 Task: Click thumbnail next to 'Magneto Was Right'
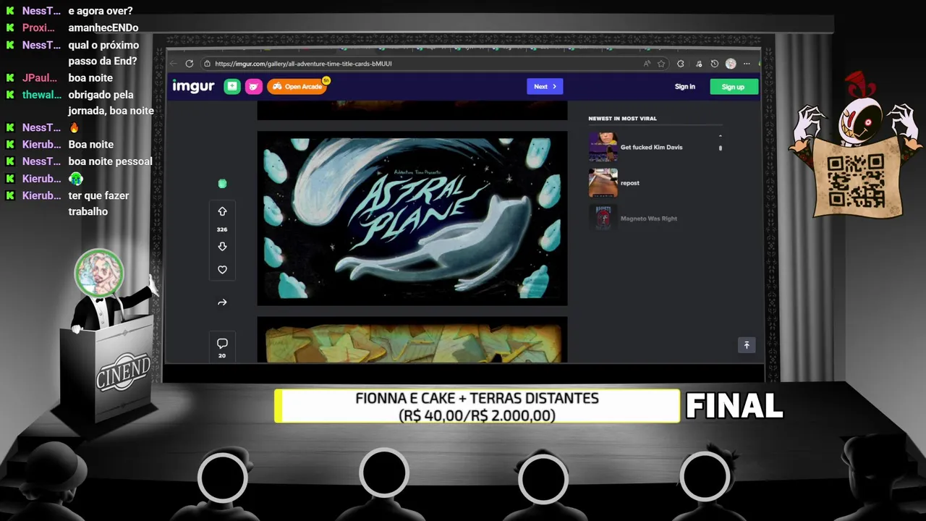pos(603,219)
